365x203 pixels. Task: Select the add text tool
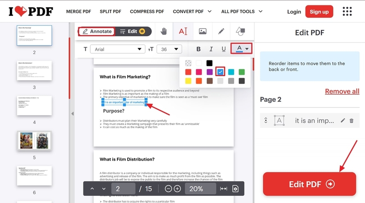[183, 31]
